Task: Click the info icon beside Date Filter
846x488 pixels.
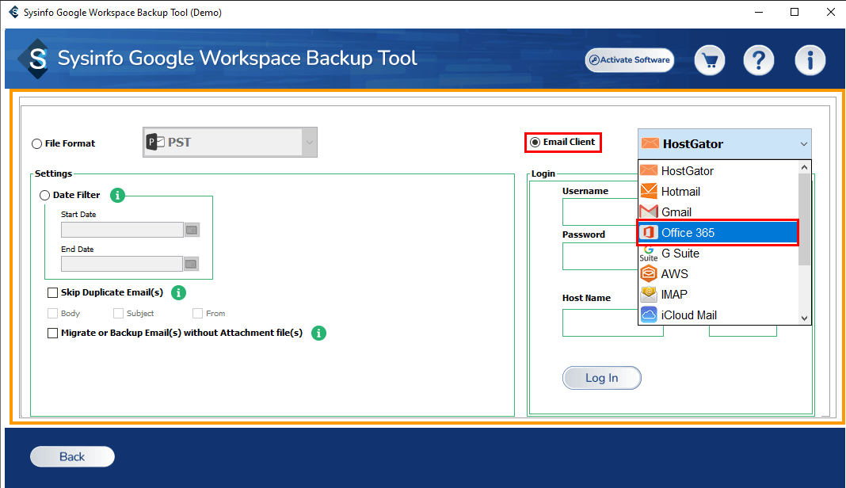Action: point(117,195)
